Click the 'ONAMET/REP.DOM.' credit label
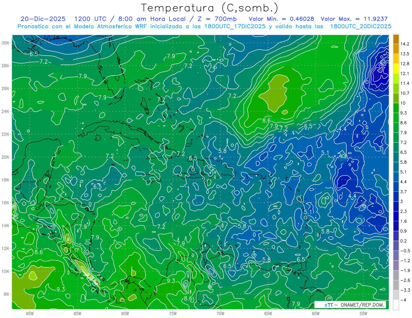 tap(362, 305)
